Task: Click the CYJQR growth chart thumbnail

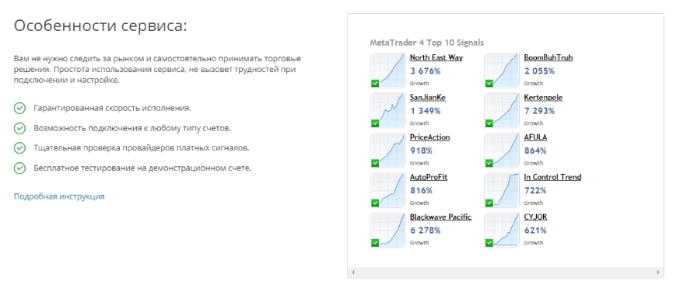Action: (x=502, y=230)
